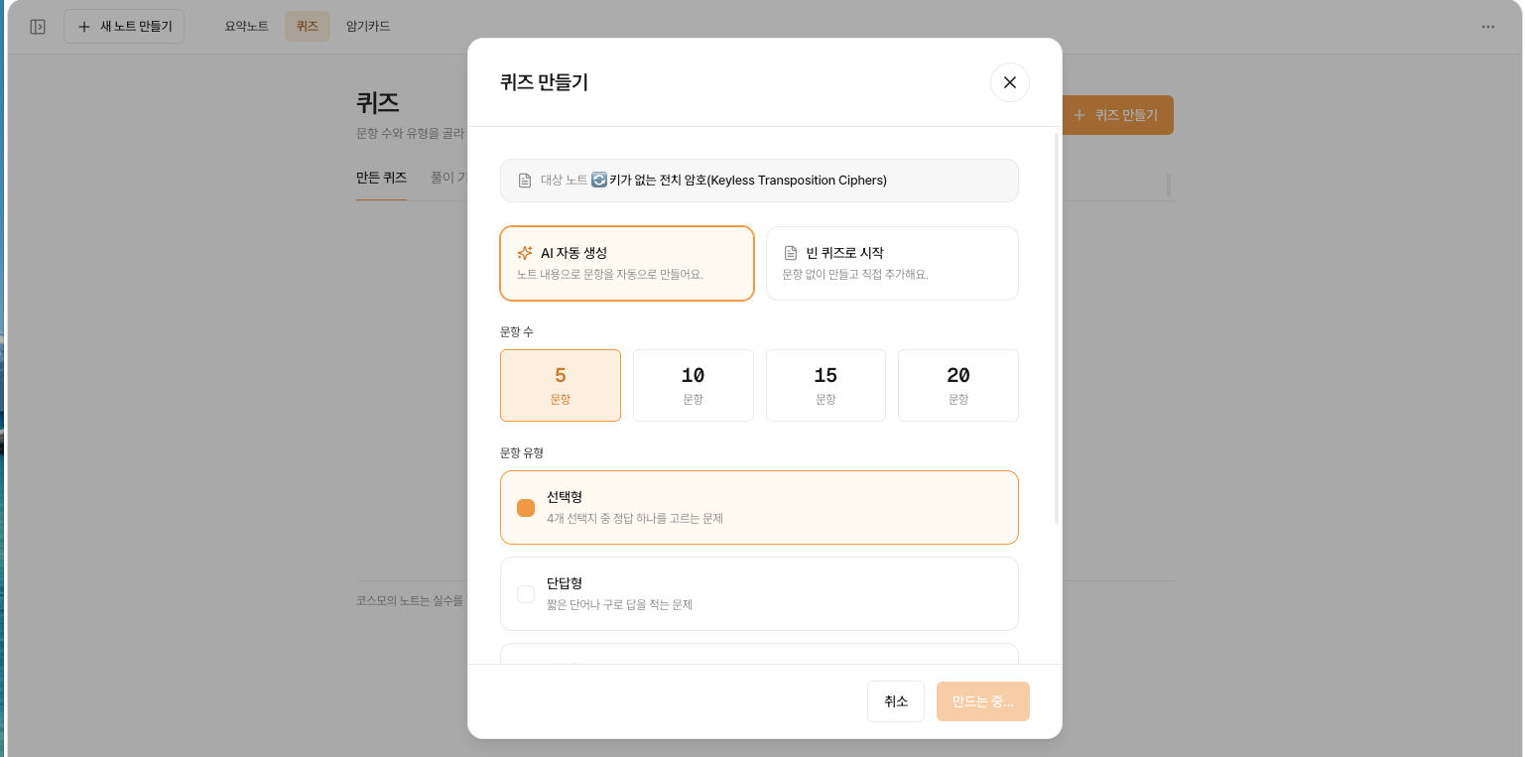Click the 대상 노트 document icon

tap(525, 181)
